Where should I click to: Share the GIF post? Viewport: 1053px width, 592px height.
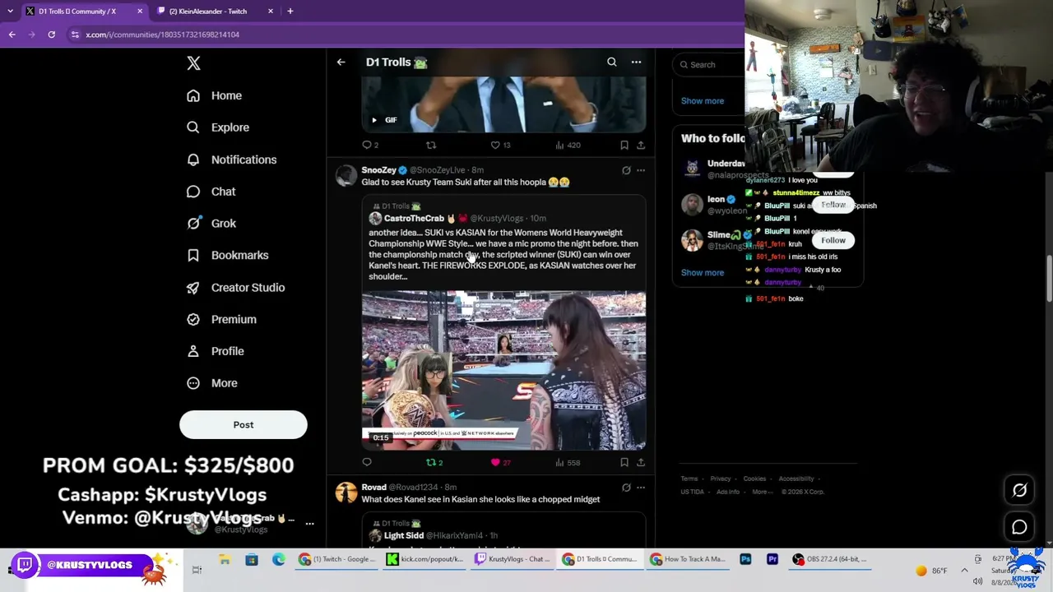pyautogui.click(x=641, y=145)
